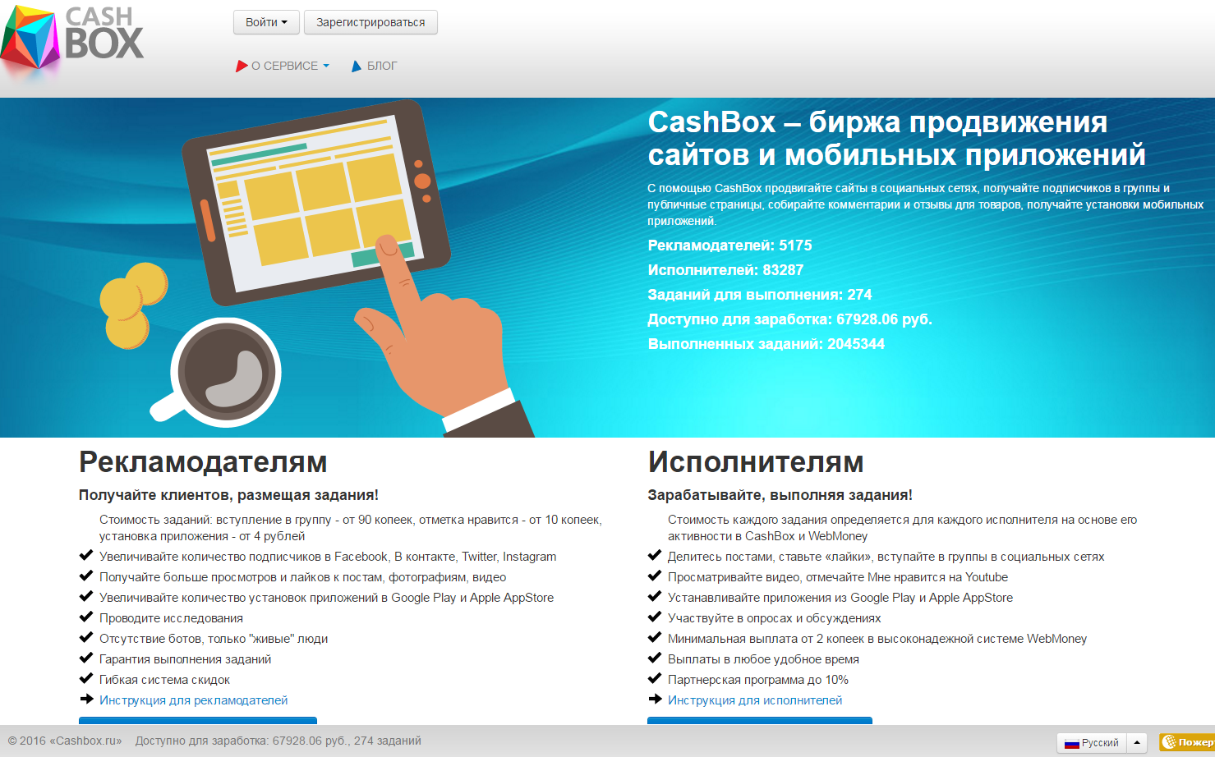The height and width of the screenshot is (757, 1215).
Task: Click the text Заданий для выполнения: 274
Action: [760, 295]
